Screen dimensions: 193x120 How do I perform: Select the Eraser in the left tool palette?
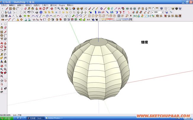click(5, 27)
